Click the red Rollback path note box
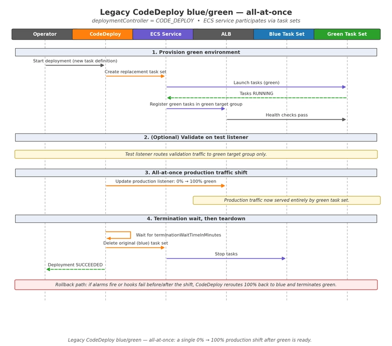The image size is (392, 346). [x=196, y=285]
